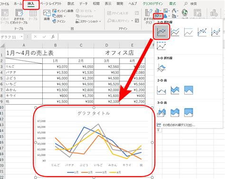
Task: Select the 3-D area chart icon
Action: click(161, 112)
